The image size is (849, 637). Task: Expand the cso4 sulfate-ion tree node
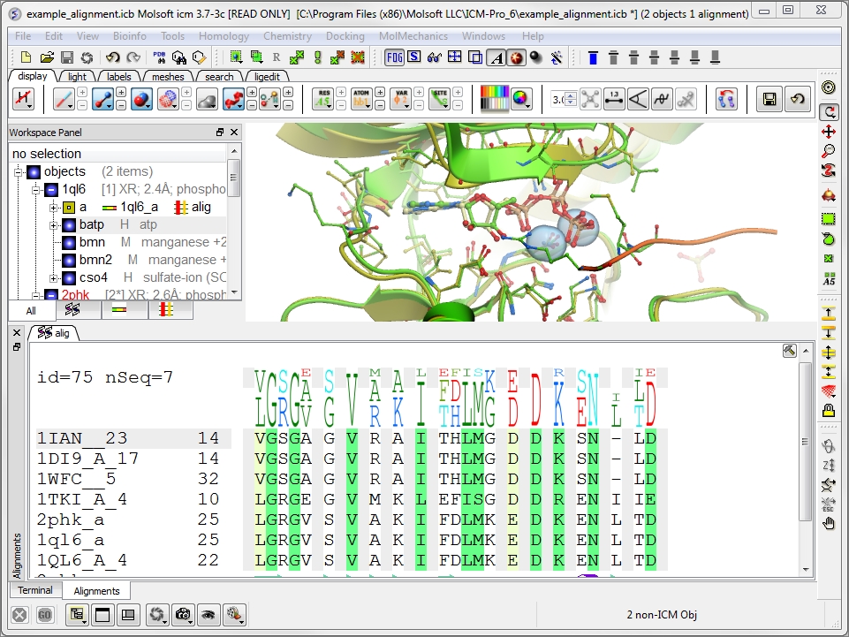[x=54, y=277]
